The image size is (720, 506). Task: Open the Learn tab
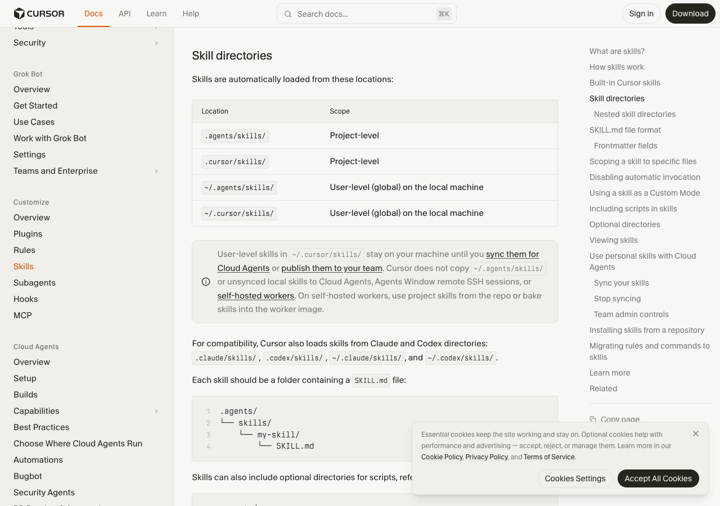coord(156,13)
